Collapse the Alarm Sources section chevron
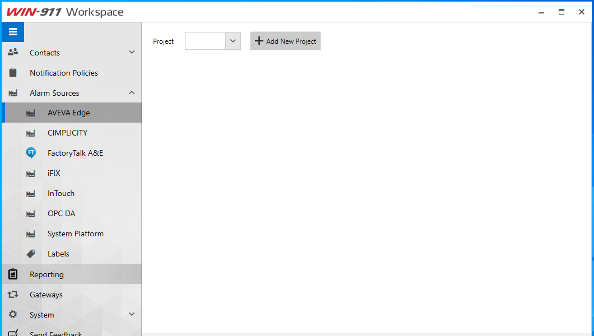 point(132,93)
